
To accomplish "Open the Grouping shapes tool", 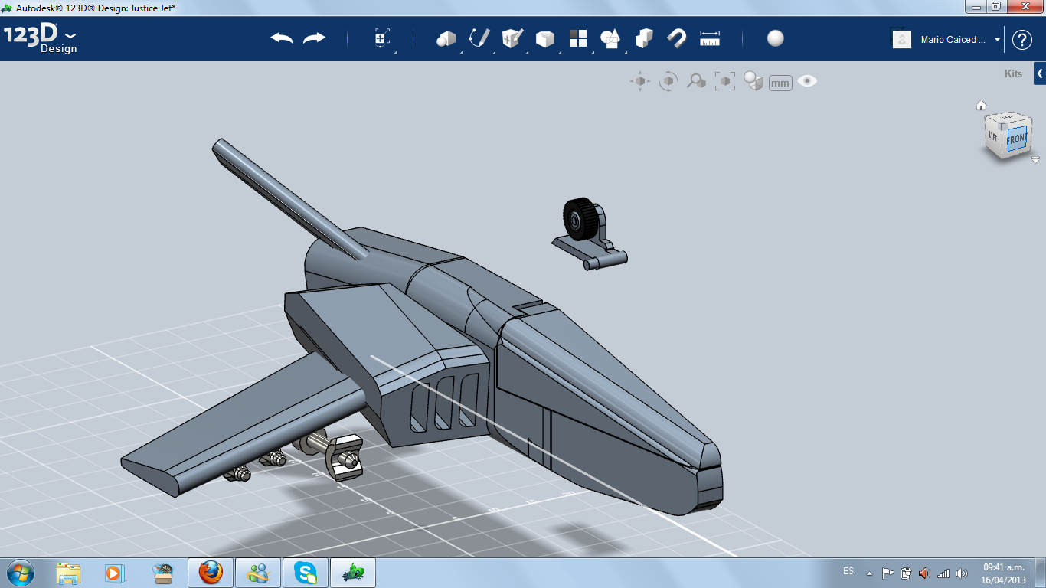I will [x=610, y=38].
